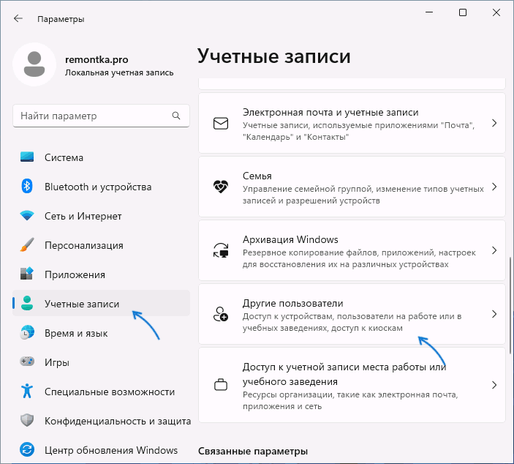The width and height of the screenshot is (514, 464).
Task: Open Специальные возможности
Action: [x=101, y=391]
